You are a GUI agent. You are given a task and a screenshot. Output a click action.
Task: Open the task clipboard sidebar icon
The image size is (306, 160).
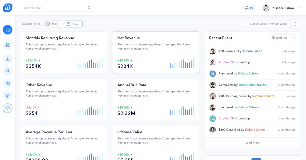click(x=8, y=59)
